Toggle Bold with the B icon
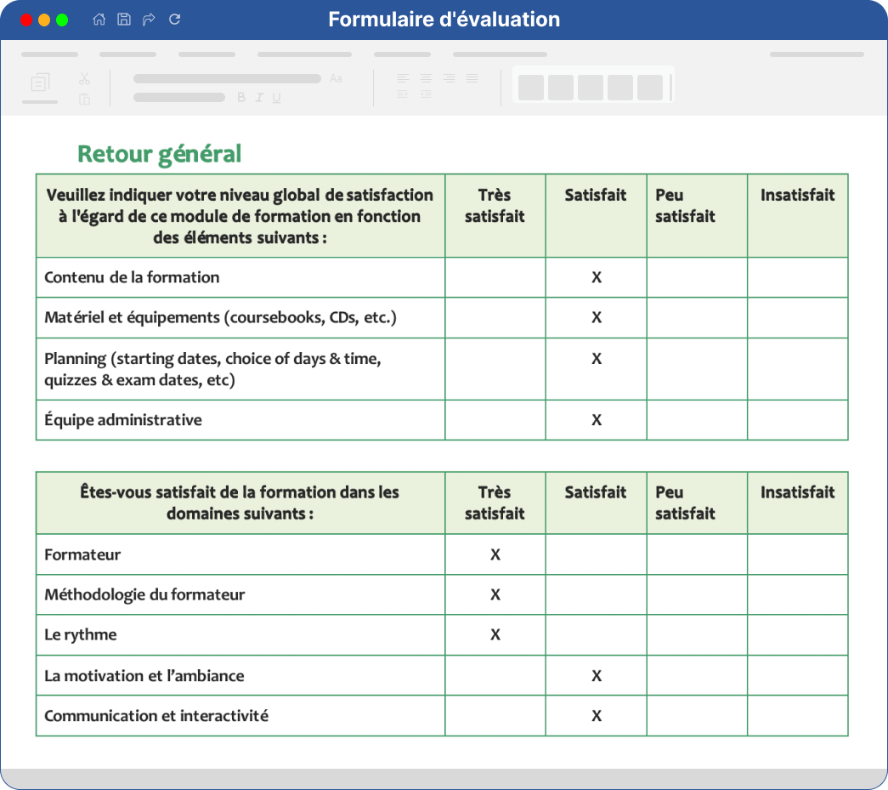 point(241,98)
